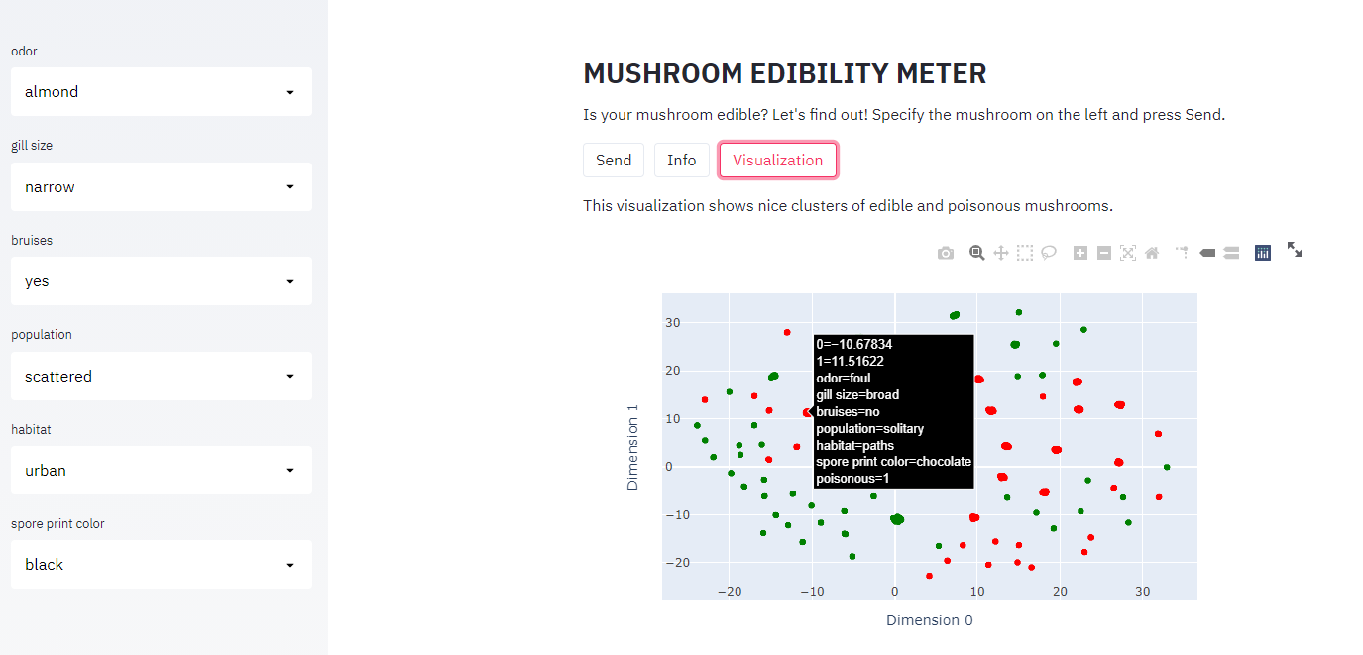Open the spore print color dropdown
The width and height of the screenshot is (1363, 655).
tap(162, 564)
